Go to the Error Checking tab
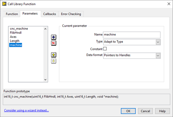Screen dimensions: 173x117 pyautogui.click(x=71, y=14)
